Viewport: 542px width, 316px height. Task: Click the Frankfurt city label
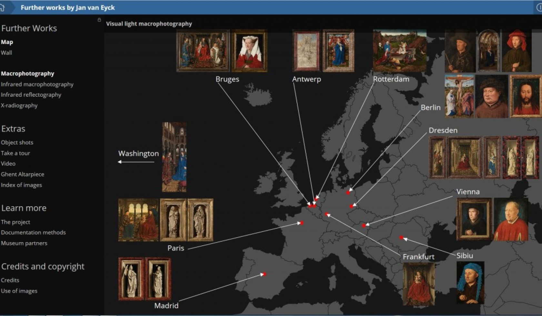pyautogui.click(x=418, y=257)
